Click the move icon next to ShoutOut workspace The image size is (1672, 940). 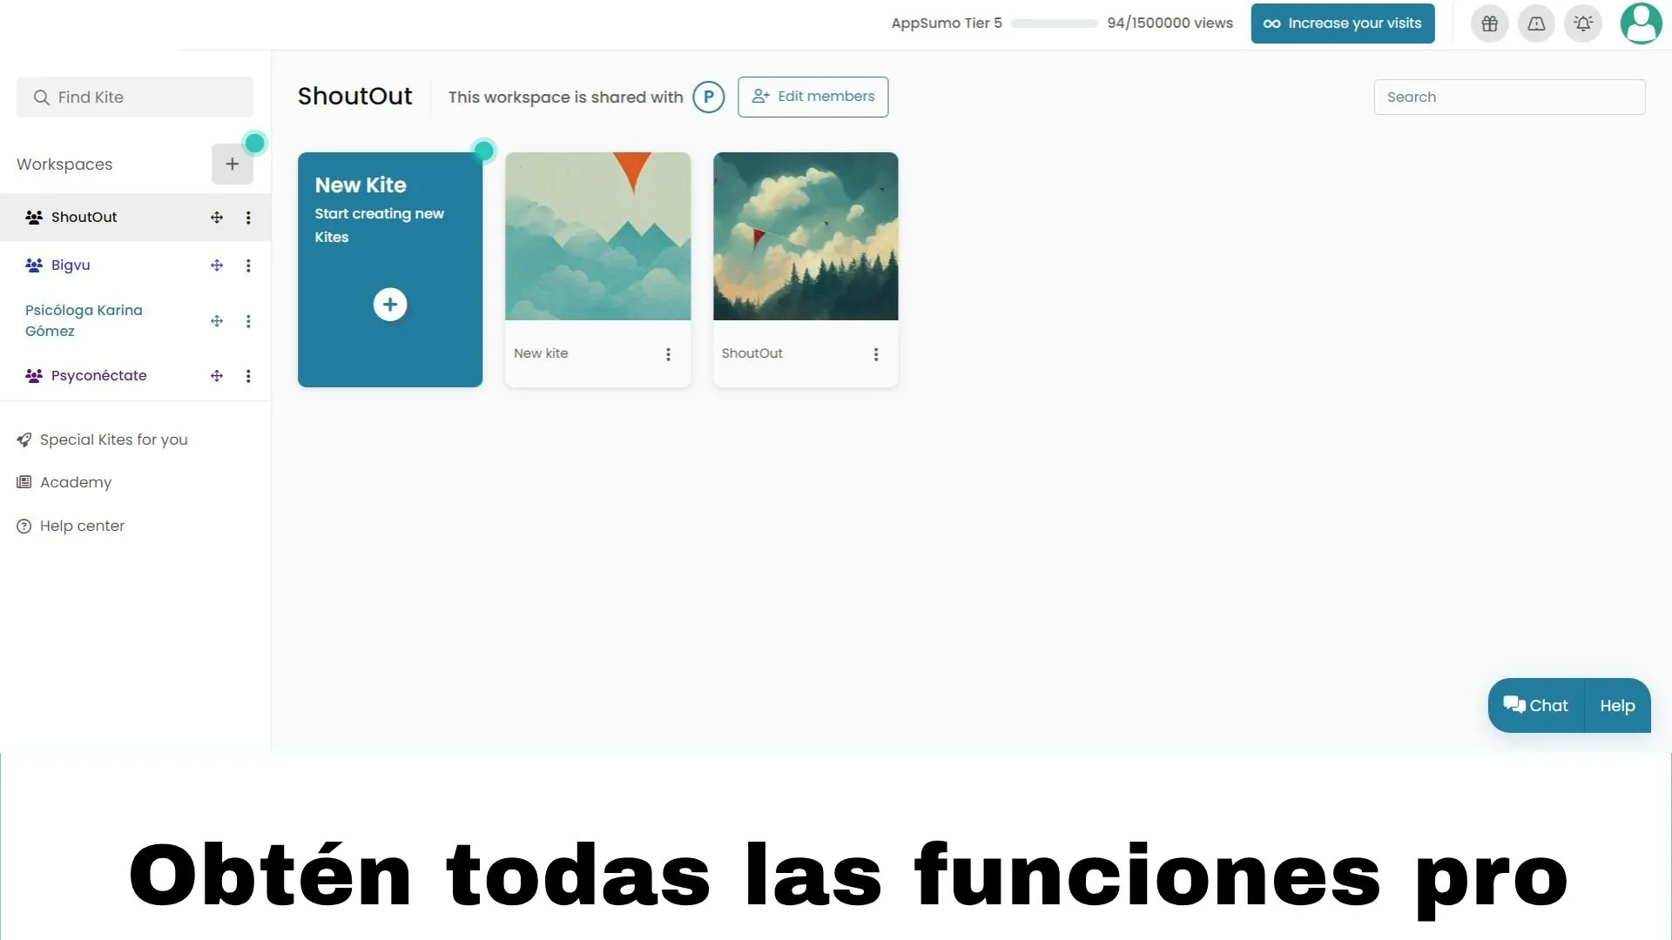(x=217, y=218)
